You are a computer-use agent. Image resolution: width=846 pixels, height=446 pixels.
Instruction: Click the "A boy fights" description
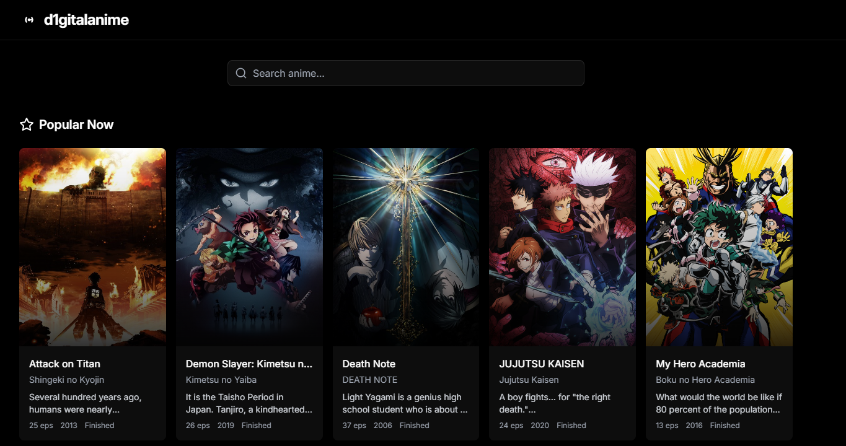point(555,403)
